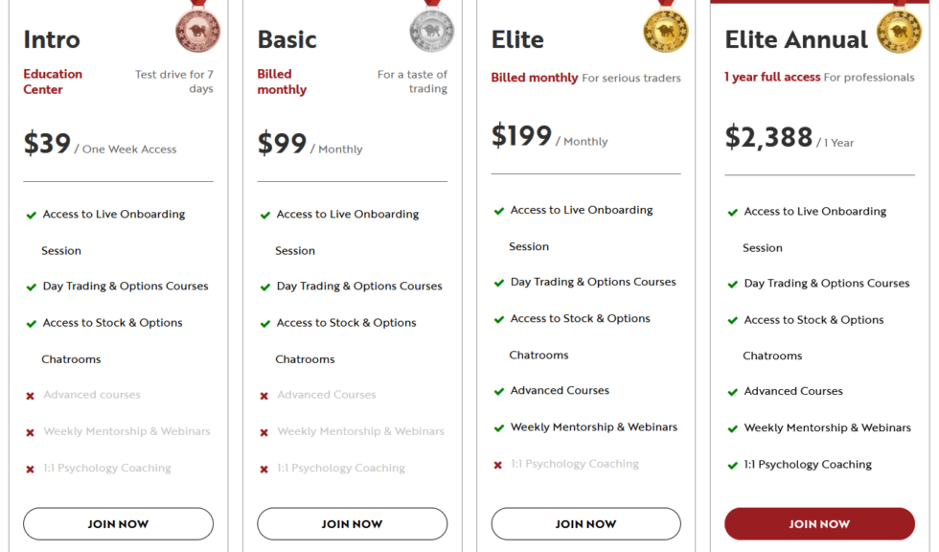The width and height of the screenshot is (939, 552).
Task: Click green check beside Elite Annual Psychology Coaching
Action: [x=732, y=466]
